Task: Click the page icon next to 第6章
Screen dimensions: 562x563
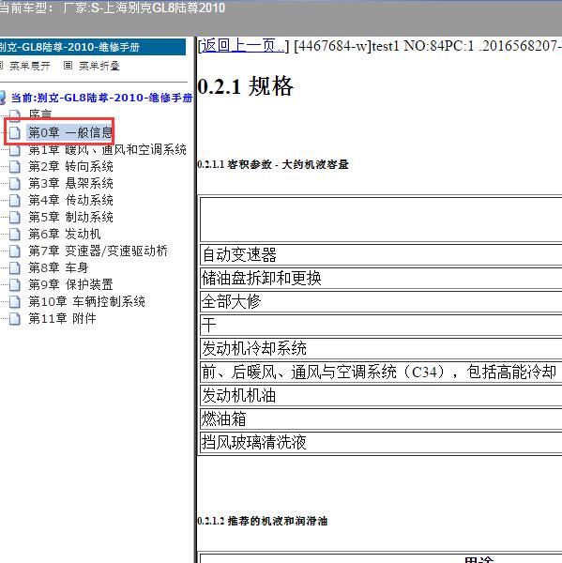Action: pos(14,234)
